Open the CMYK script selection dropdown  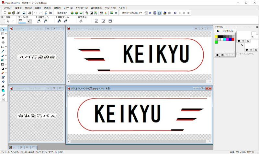click(x=146, y=13)
